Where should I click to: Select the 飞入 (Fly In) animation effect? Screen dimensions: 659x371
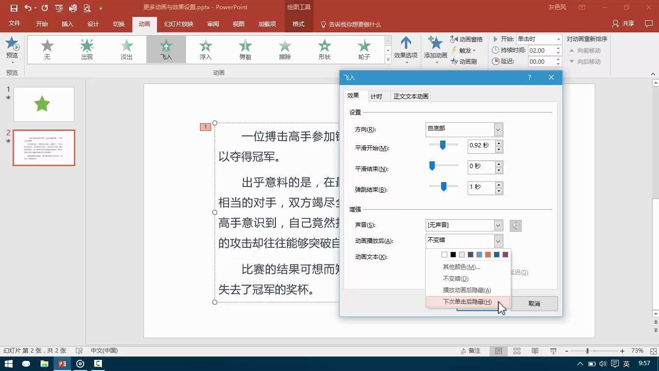166,48
